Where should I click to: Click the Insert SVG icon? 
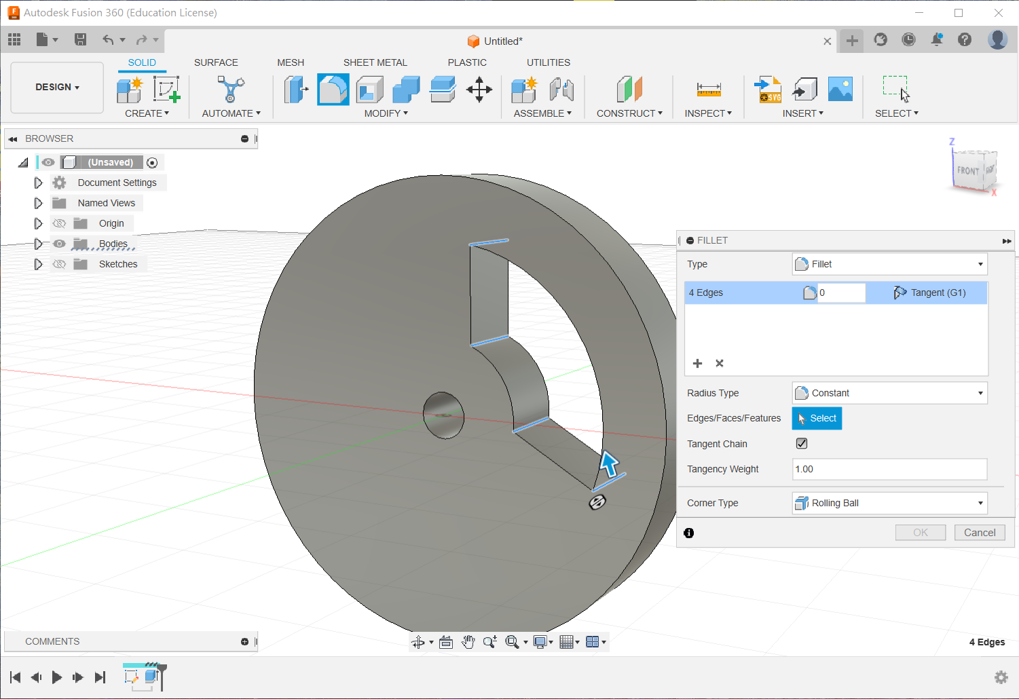tap(768, 90)
